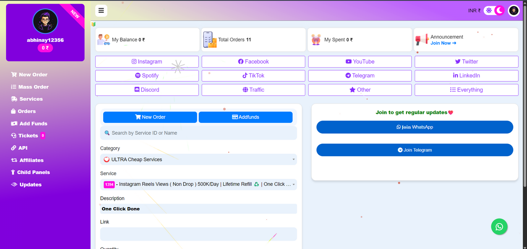527x249 pixels.
Task: Click the My Spent 0 ₹ text
Action: click(338, 40)
